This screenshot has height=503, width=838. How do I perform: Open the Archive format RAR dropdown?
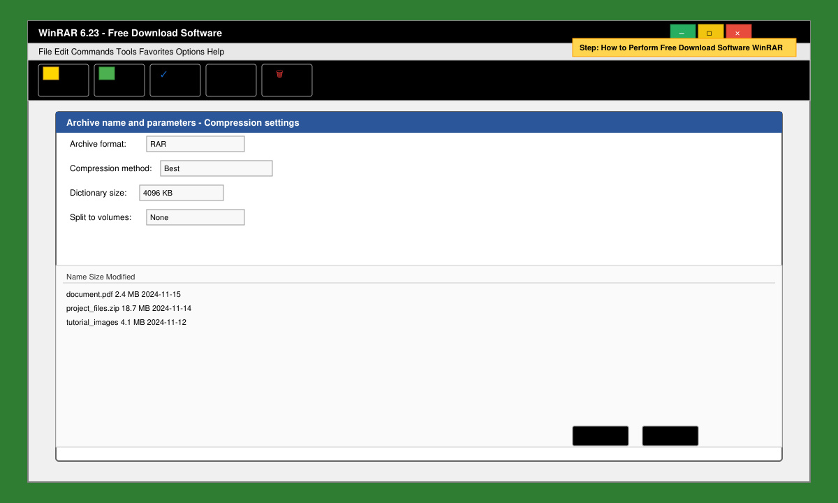point(196,144)
